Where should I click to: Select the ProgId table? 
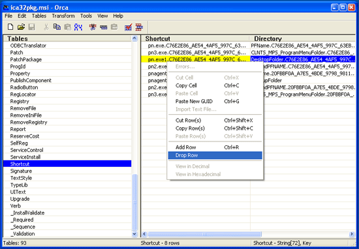click(67, 66)
